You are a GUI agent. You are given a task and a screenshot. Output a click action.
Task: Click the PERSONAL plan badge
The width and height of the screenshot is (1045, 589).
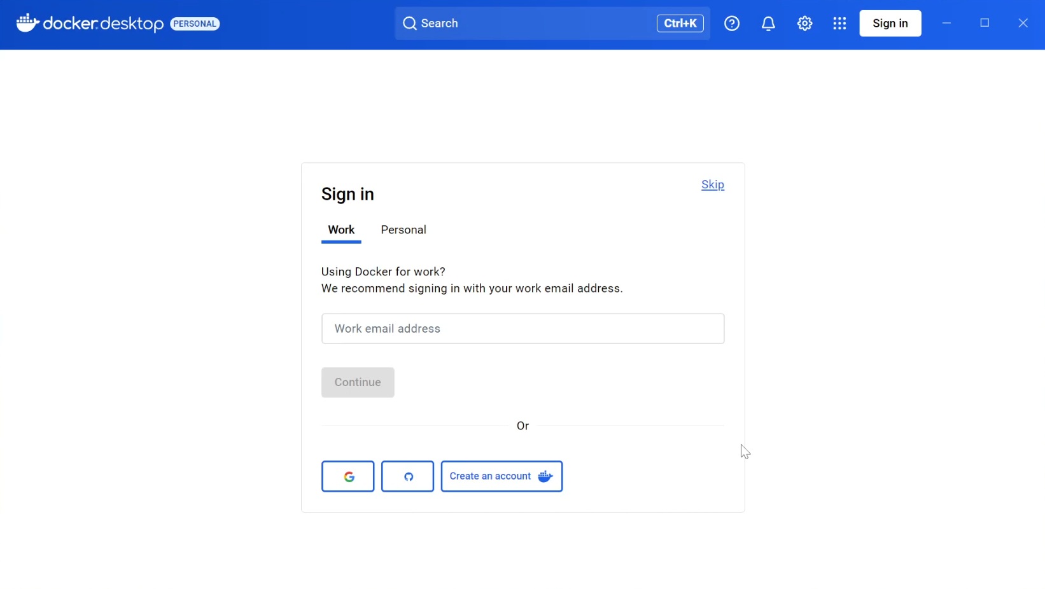195,24
